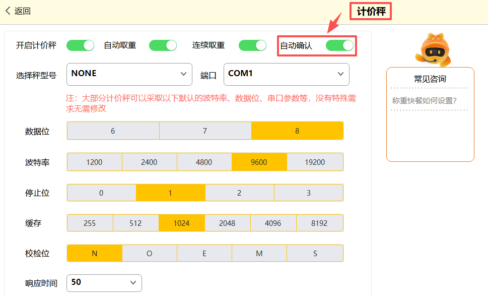Disable the 自动取重 switch

point(163,45)
